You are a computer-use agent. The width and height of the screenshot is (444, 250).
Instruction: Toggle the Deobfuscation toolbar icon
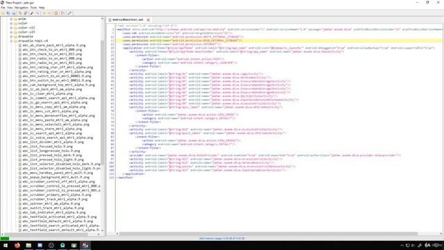point(56,13)
